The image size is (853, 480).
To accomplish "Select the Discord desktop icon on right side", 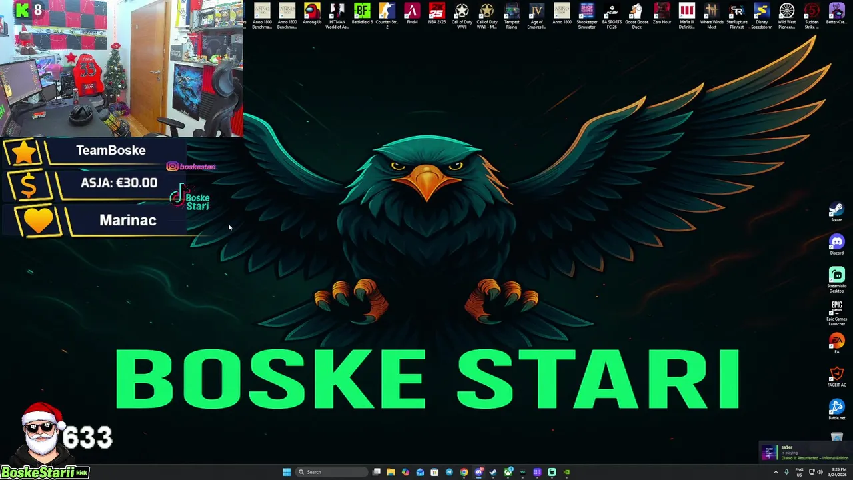I will [x=836, y=245].
